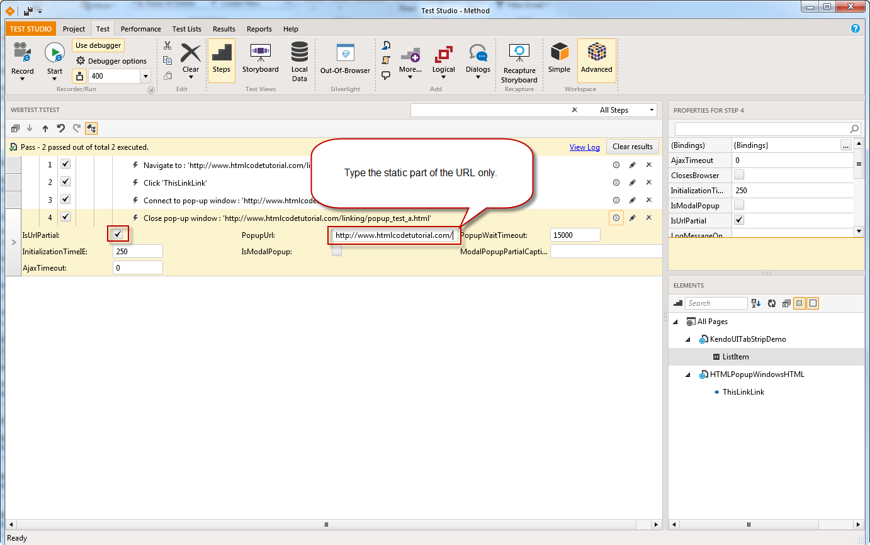Click the quick-access save icon in title bar
This screenshot has width=870, height=545.
(28, 11)
